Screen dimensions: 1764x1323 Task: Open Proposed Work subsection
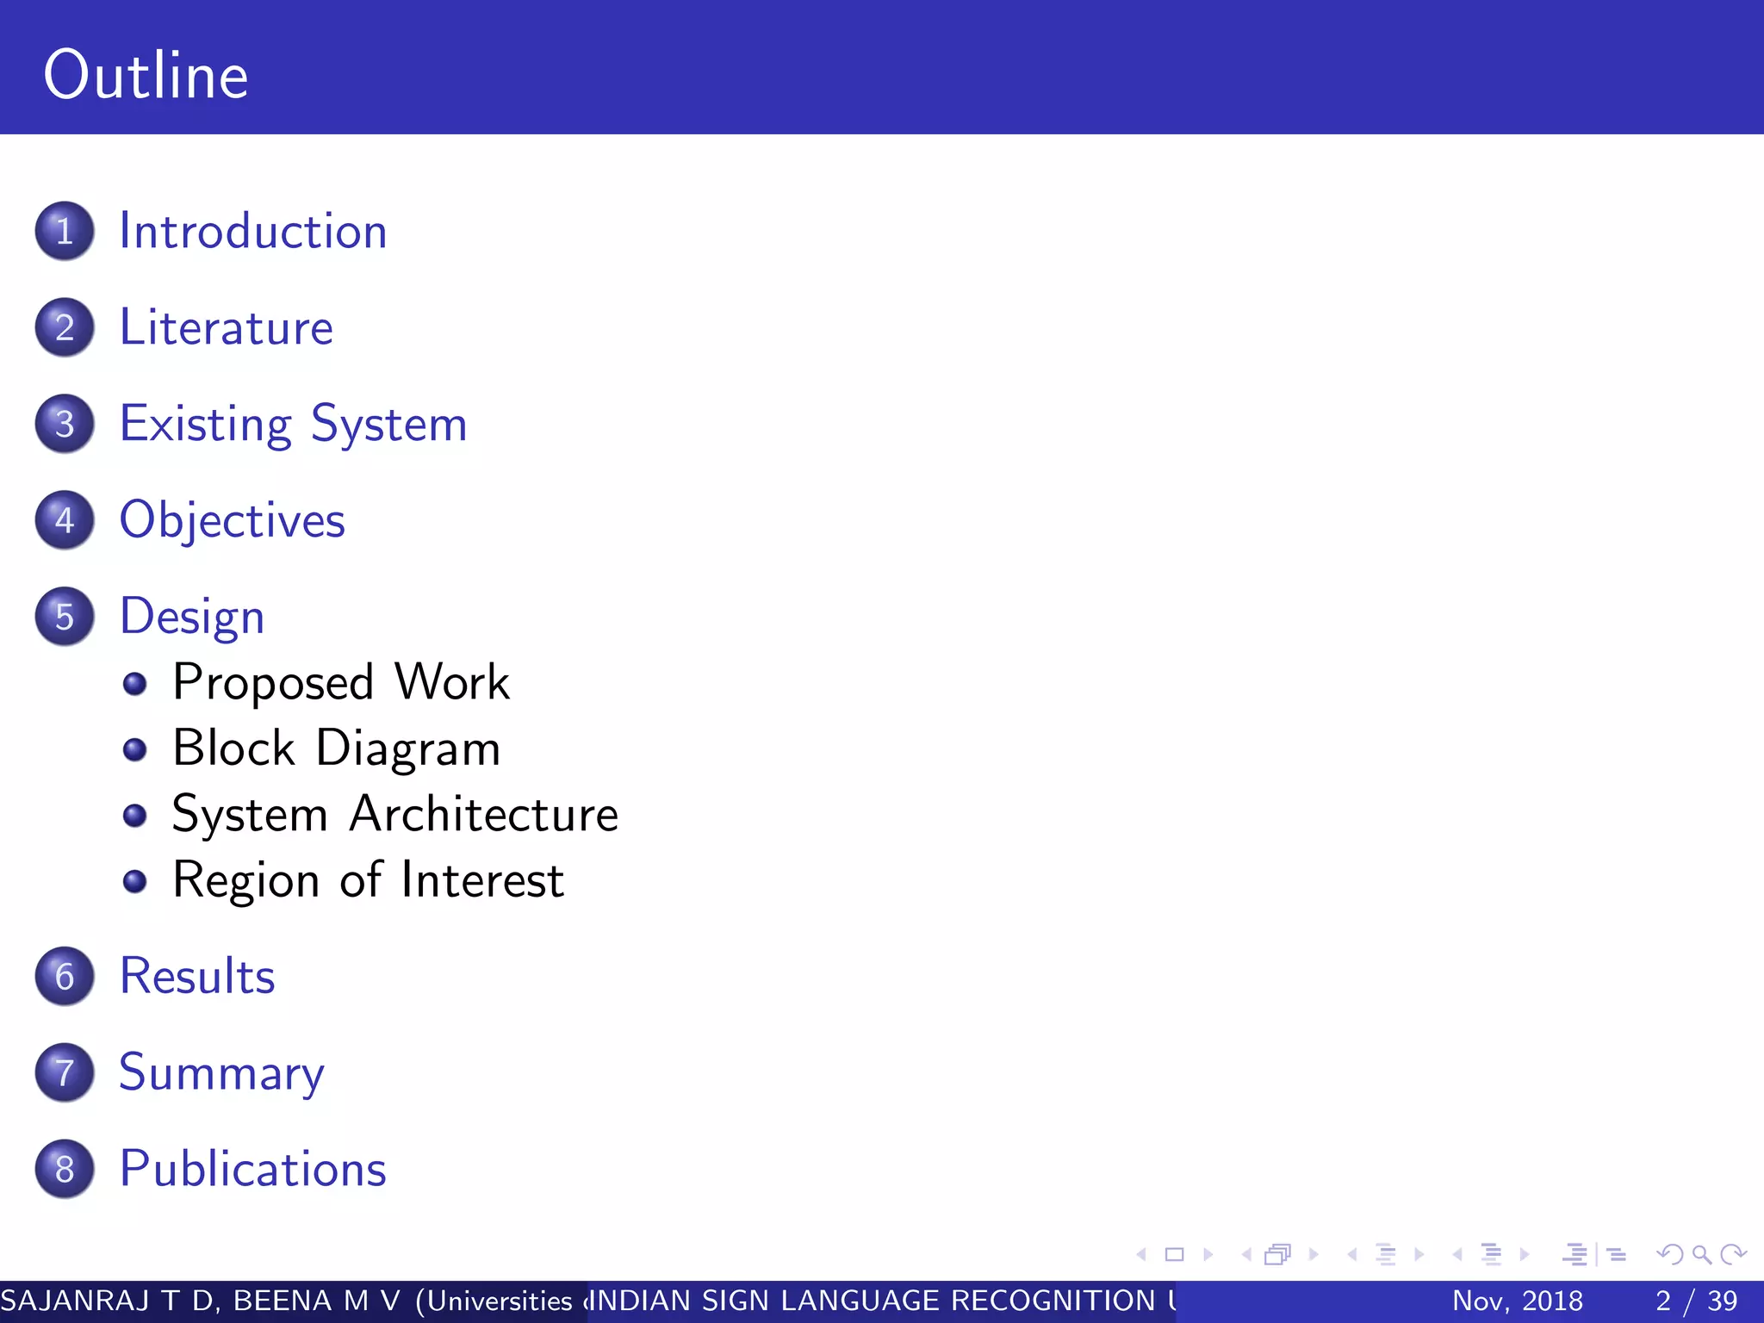coord(341,683)
